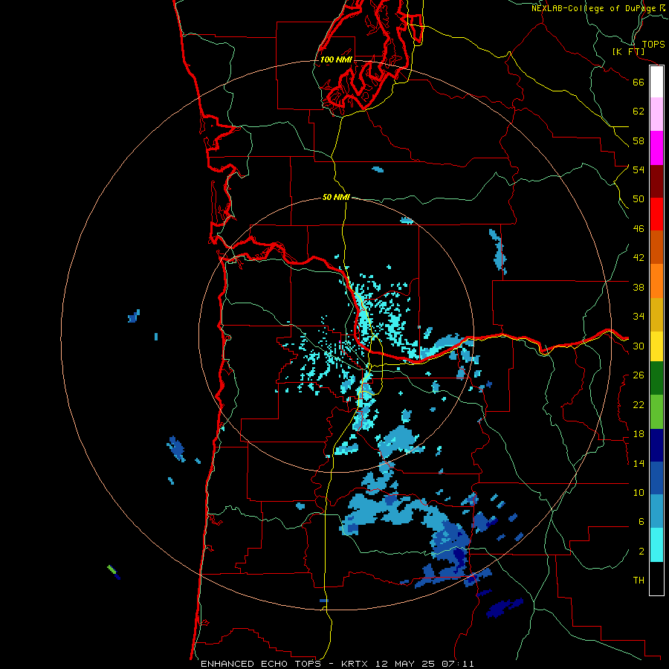Click the light green legend swatch

click(x=656, y=412)
